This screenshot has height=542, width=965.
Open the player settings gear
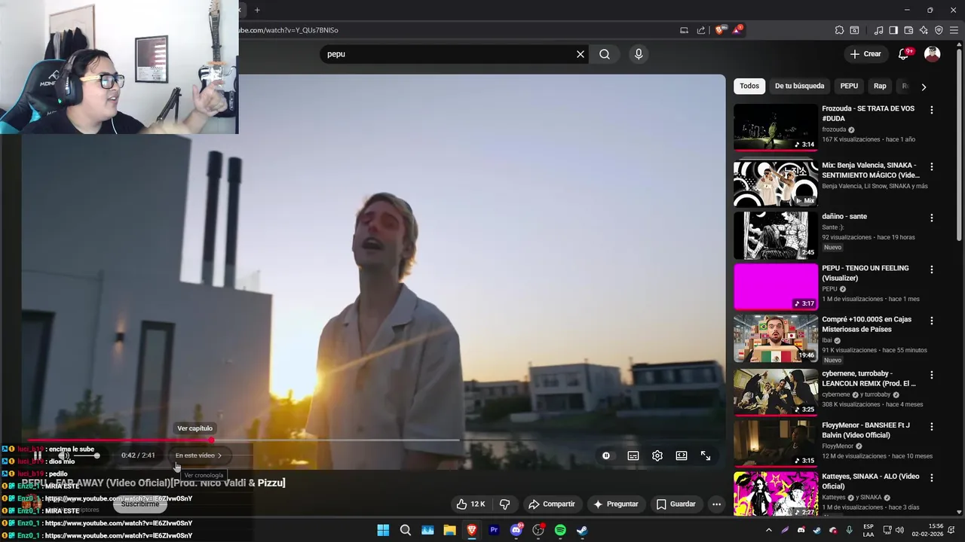coord(657,455)
